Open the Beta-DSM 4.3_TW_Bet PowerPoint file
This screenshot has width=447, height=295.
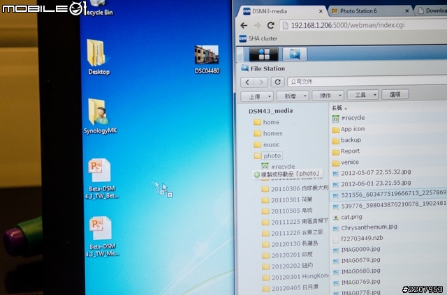click(x=101, y=179)
